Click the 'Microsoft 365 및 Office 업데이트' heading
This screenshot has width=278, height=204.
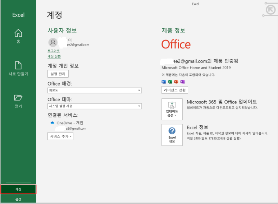coord(222,102)
